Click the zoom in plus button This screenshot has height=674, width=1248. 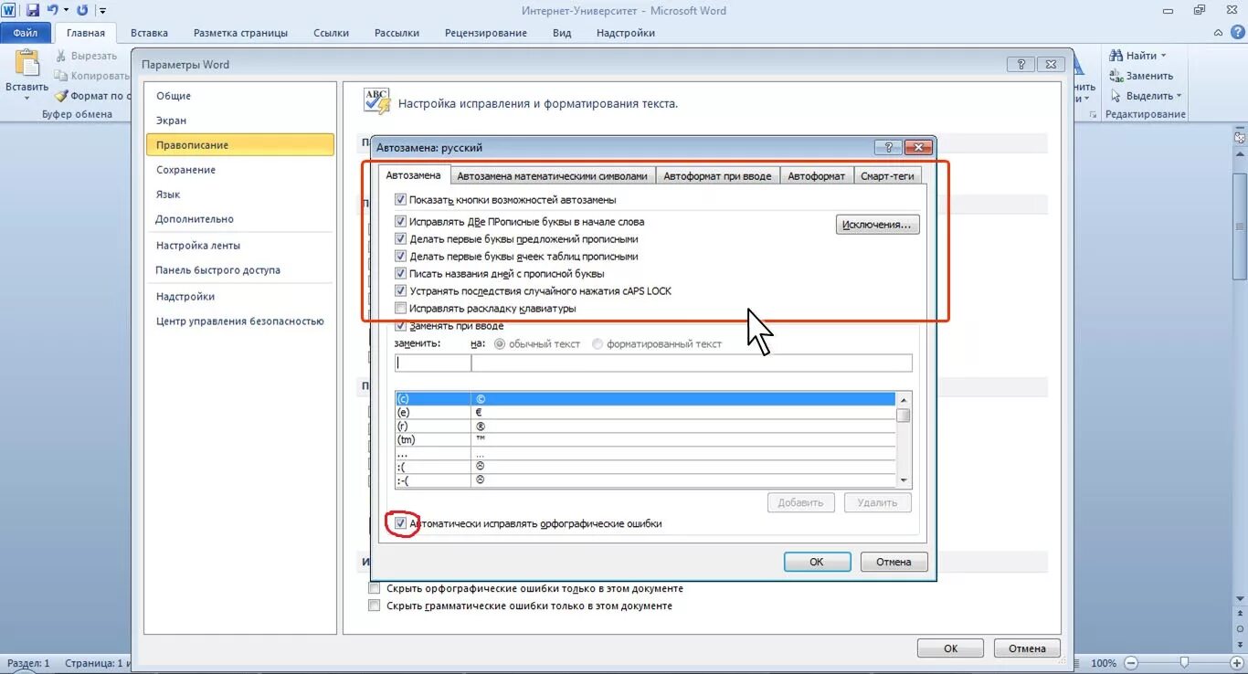click(1236, 663)
